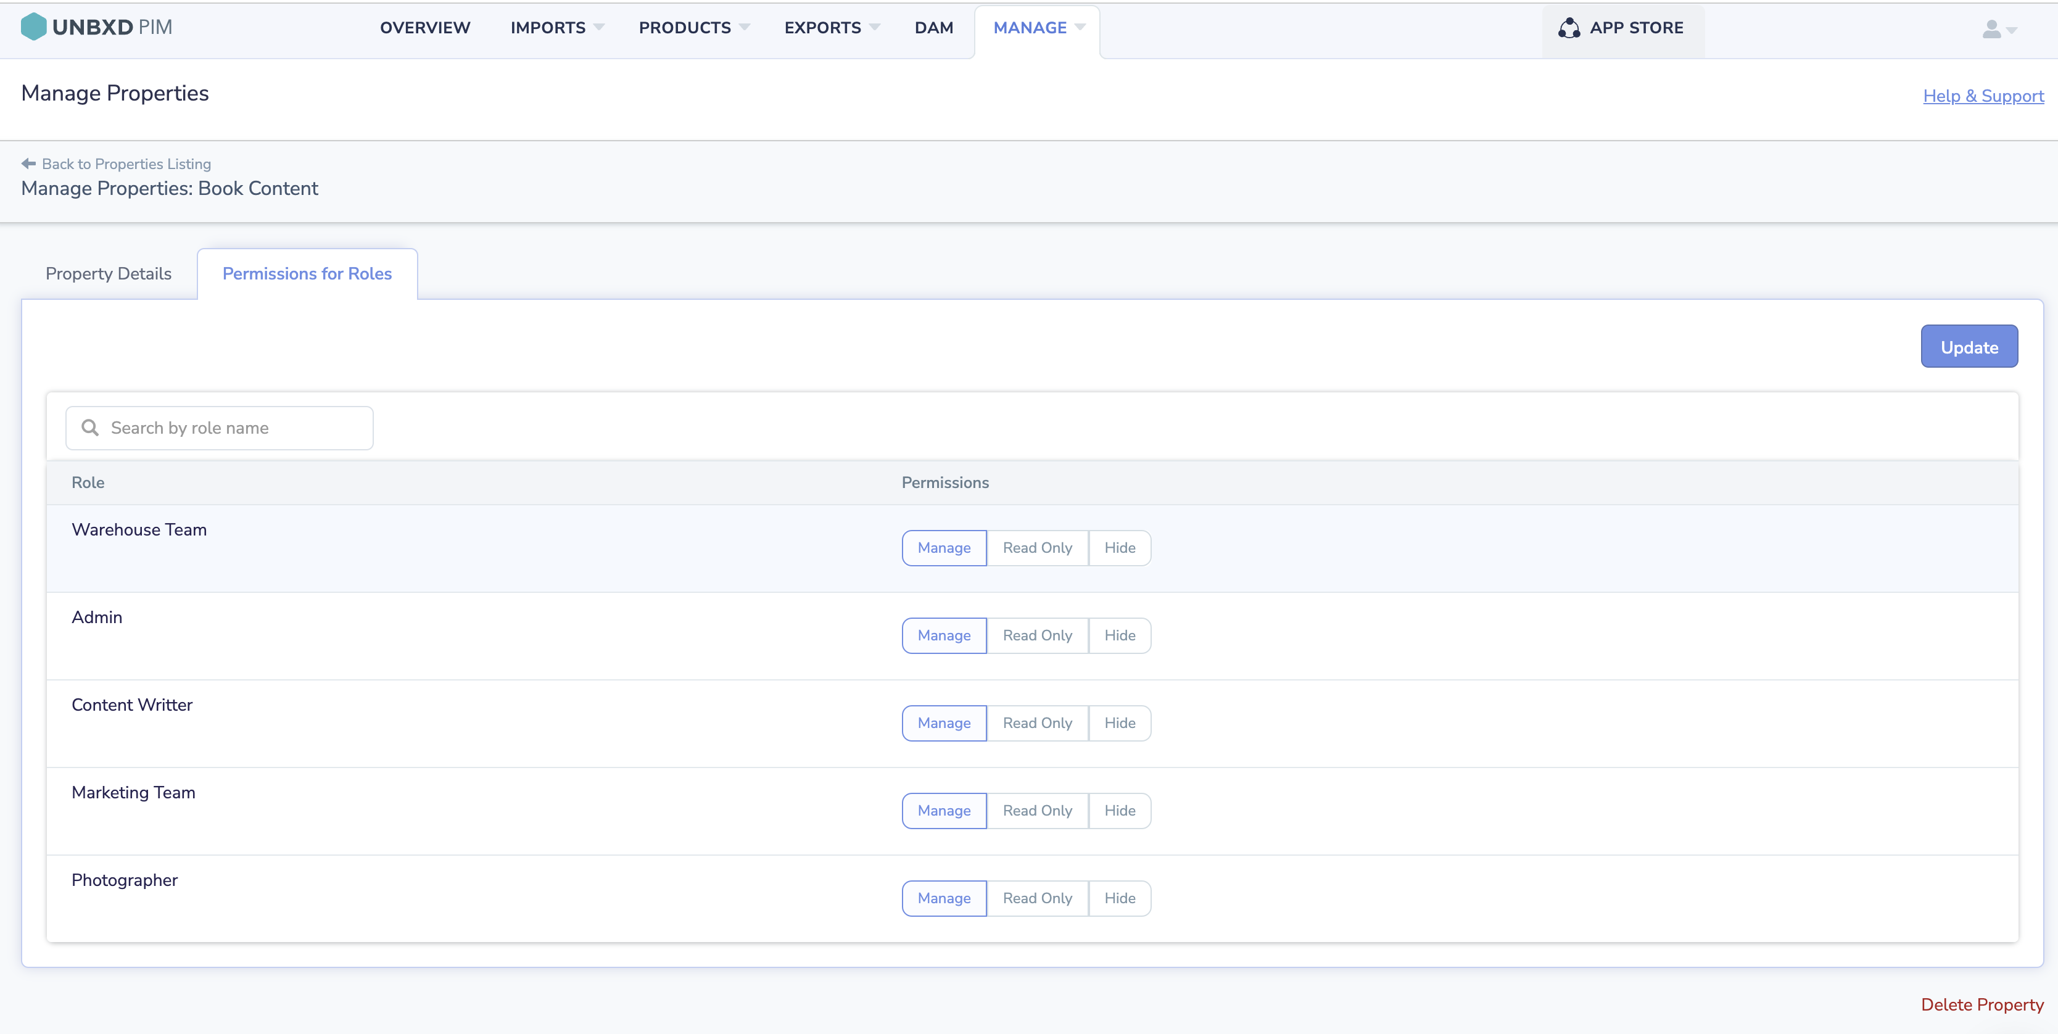Set Warehouse Team permission to Read Only
This screenshot has height=1034, width=2058.
click(1038, 548)
